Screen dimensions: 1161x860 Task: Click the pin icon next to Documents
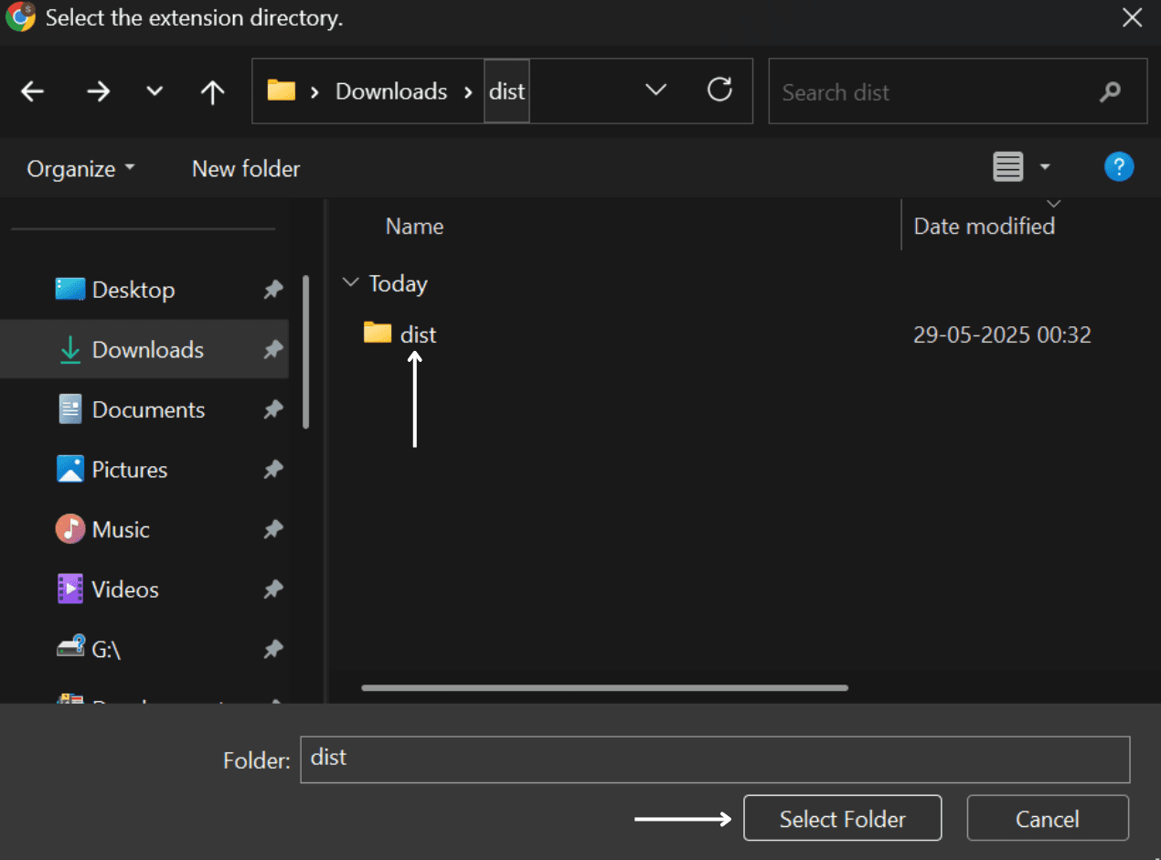[x=273, y=410]
